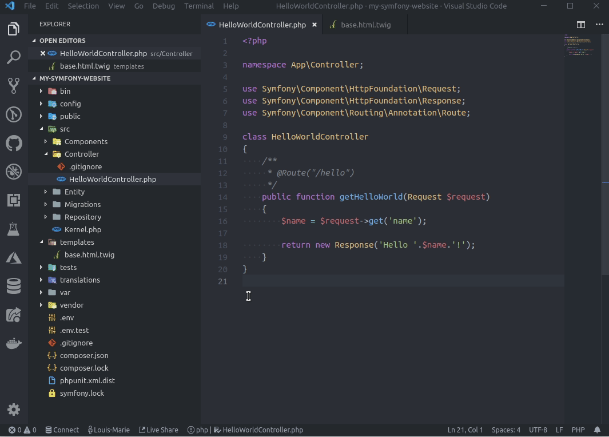Viewport: 609px width, 437px height.
Task: Open the Debug menu
Action: (x=164, y=6)
